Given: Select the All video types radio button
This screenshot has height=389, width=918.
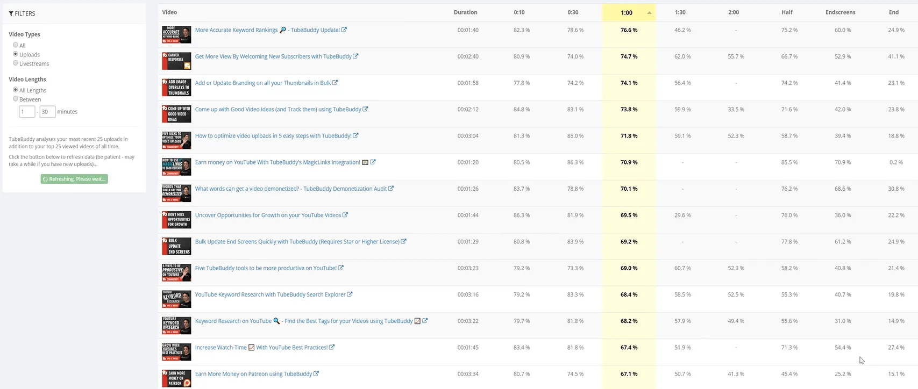Looking at the screenshot, I should click(x=16, y=45).
